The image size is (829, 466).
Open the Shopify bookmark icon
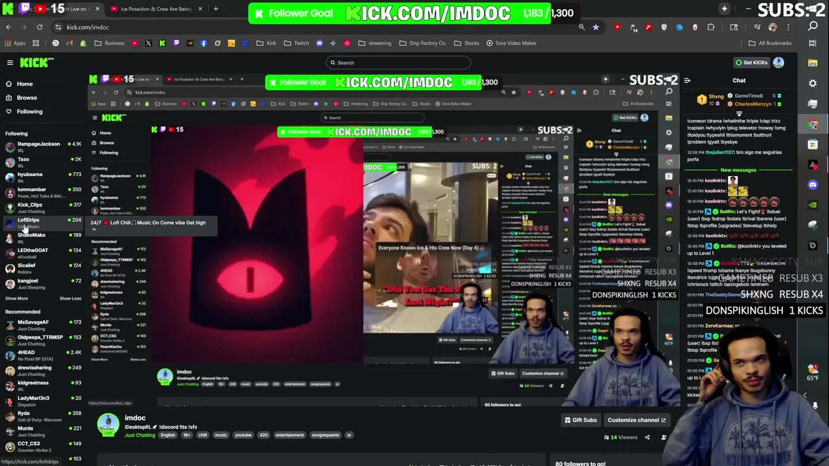coord(83,43)
